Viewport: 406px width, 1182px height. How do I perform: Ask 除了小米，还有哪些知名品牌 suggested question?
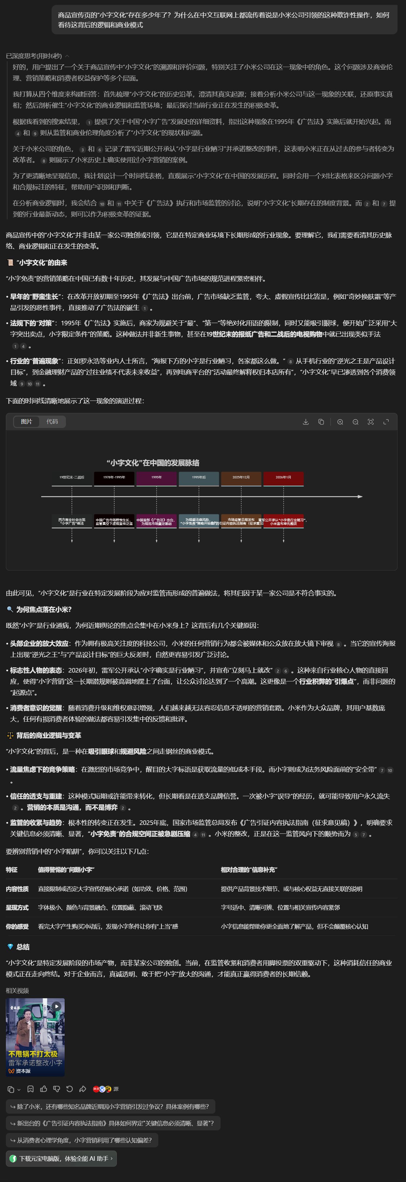click(110, 1106)
